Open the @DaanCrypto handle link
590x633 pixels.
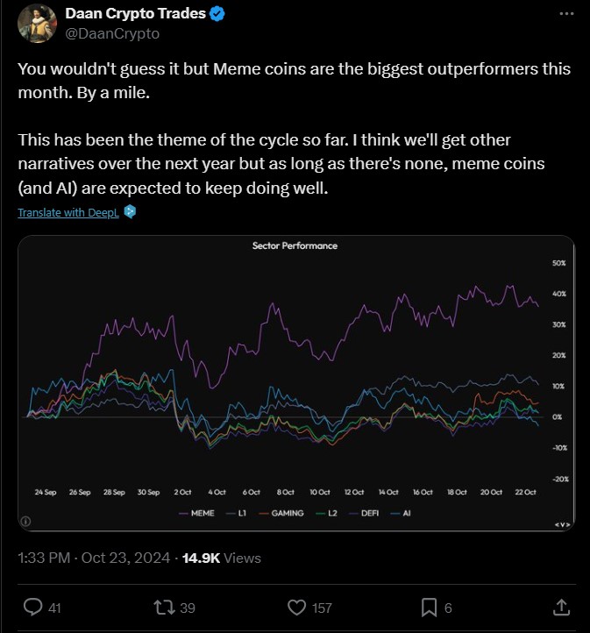click(112, 33)
